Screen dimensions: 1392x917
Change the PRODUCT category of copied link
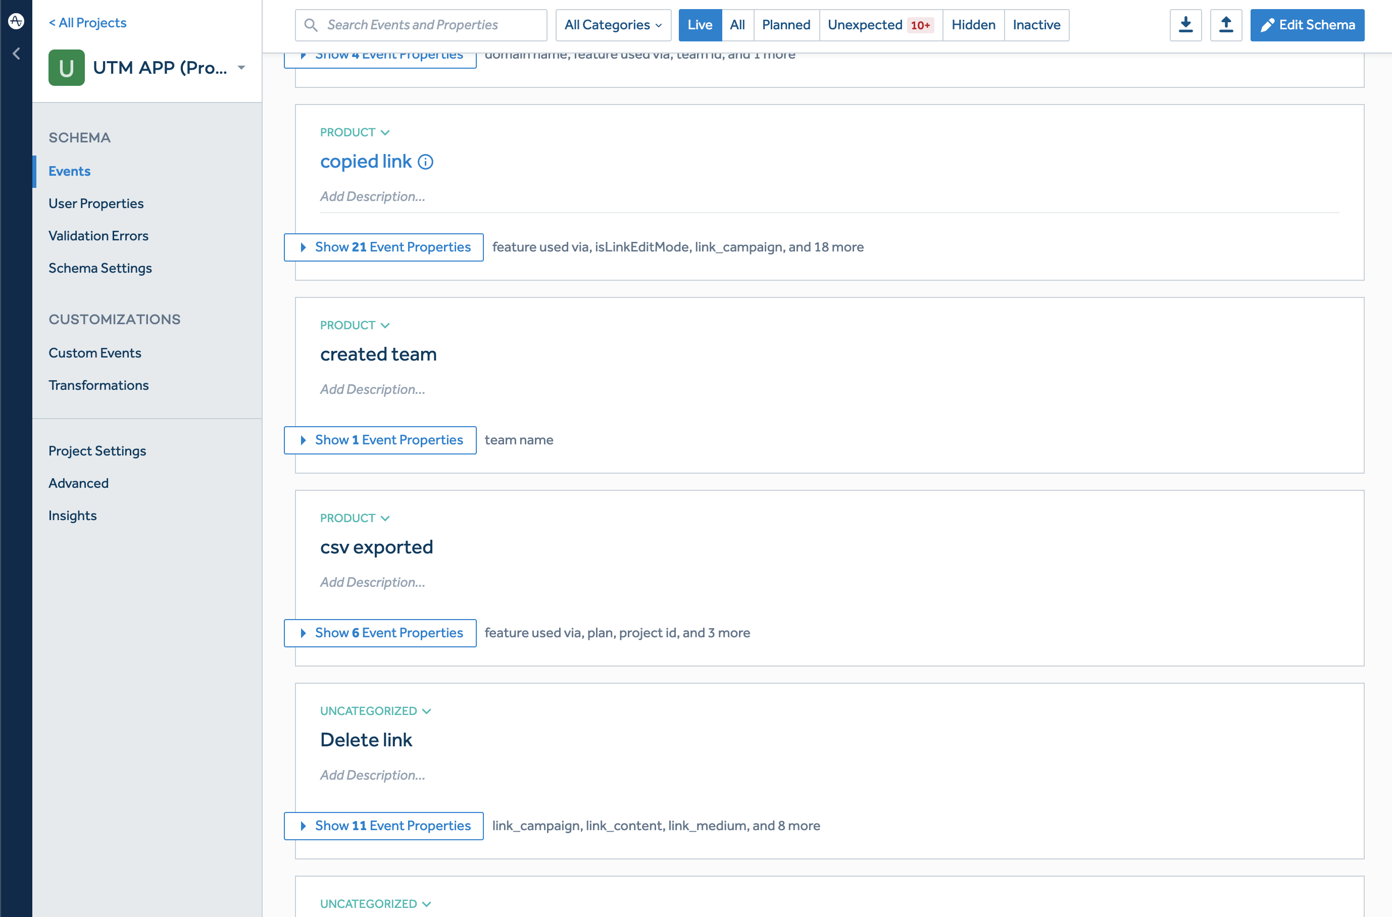pos(355,132)
